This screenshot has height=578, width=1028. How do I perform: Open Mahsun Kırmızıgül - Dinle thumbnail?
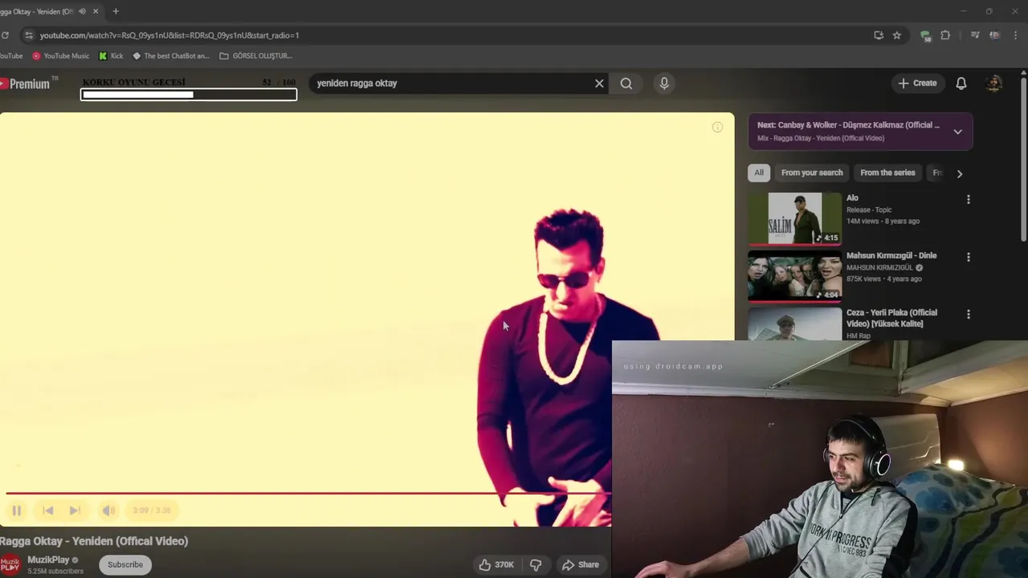click(794, 275)
